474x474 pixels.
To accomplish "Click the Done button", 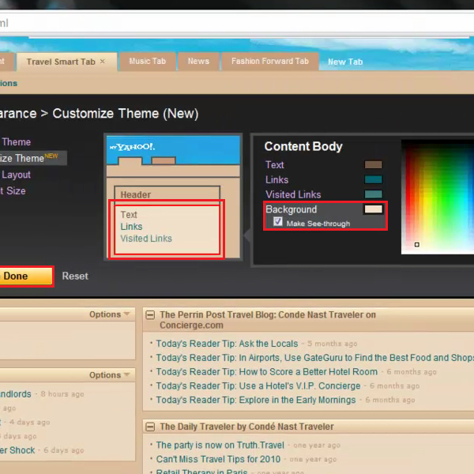I will click(x=26, y=276).
